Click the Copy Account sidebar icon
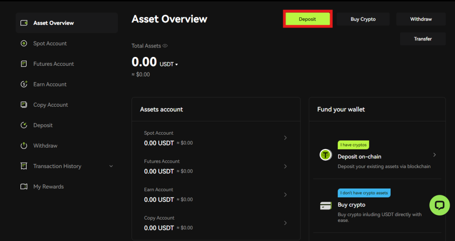Viewport: 455px width, 241px height. (24, 105)
